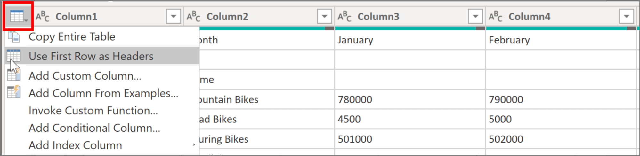The height and width of the screenshot is (156, 640).
Task: Click Column3 ABC data type icon
Action: click(344, 16)
